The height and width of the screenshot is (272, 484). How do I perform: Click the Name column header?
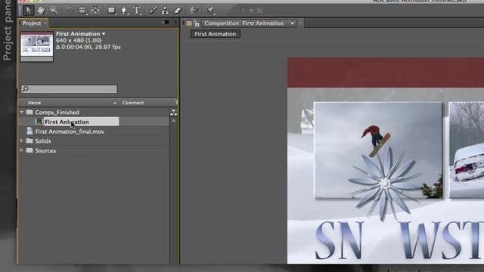[x=34, y=103]
